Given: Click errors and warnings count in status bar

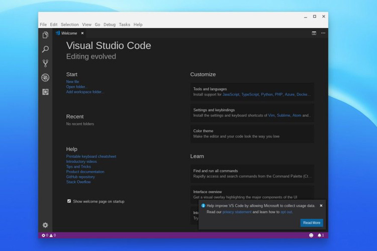Looking at the screenshot, I should (49, 235).
